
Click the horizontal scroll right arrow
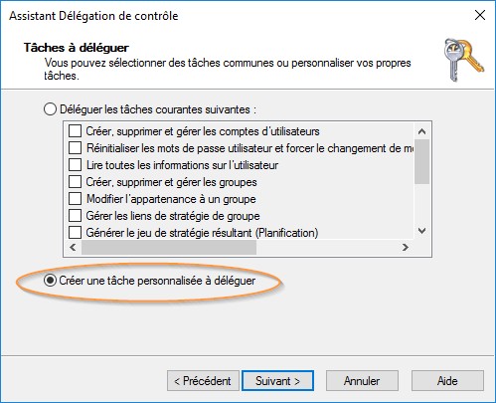(x=406, y=247)
